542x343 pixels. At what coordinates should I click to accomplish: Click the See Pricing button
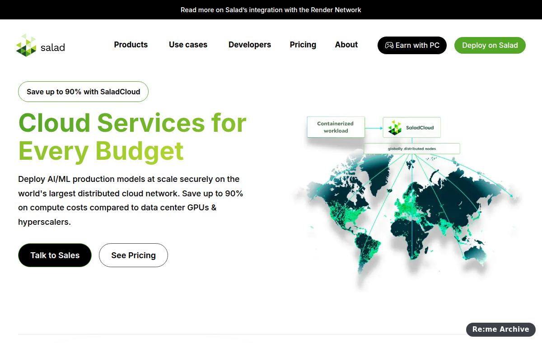point(133,255)
